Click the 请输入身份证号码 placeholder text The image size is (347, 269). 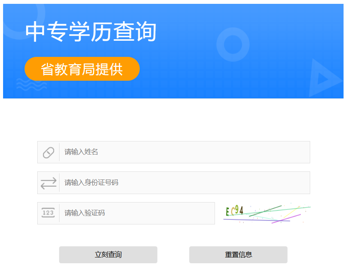coord(91,183)
